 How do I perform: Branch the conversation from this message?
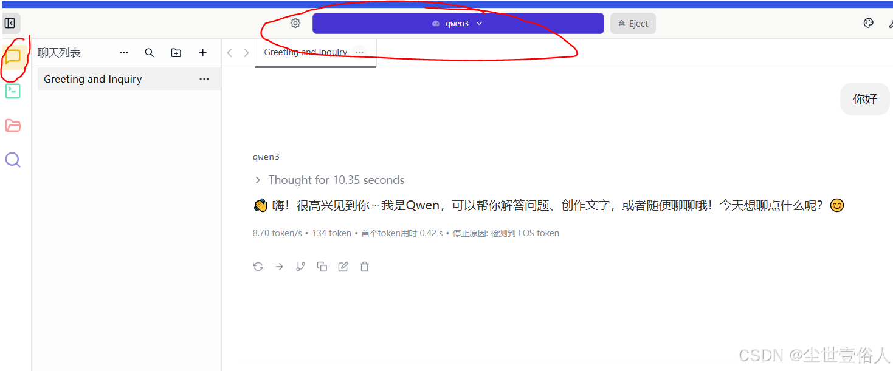[300, 267]
